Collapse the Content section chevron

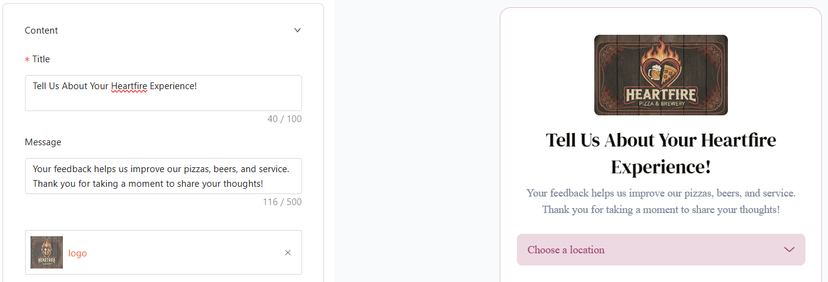coord(297,31)
